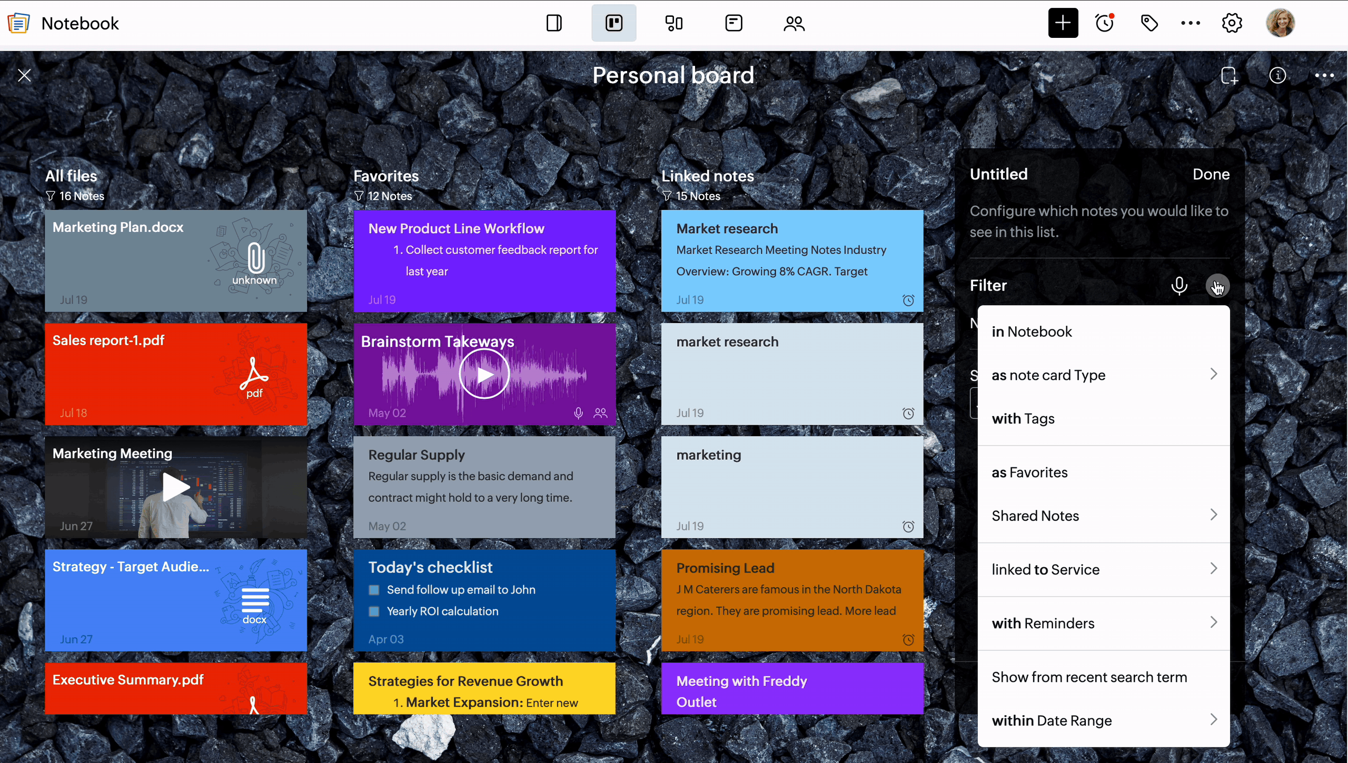This screenshot has height=763, width=1348.
Task: Open the settings gear icon
Action: tap(1232, 23)
